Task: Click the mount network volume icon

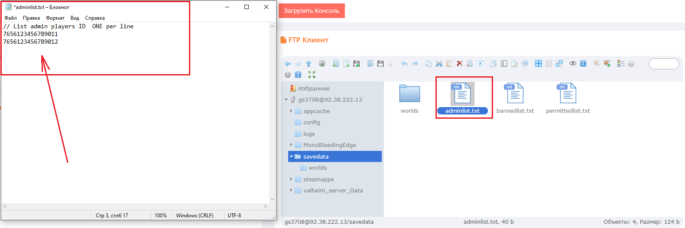Action: (x=322, y=63)
